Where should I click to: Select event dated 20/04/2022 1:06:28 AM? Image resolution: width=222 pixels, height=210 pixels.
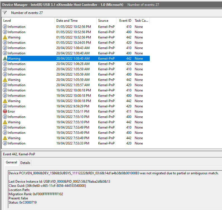[76, 64]
